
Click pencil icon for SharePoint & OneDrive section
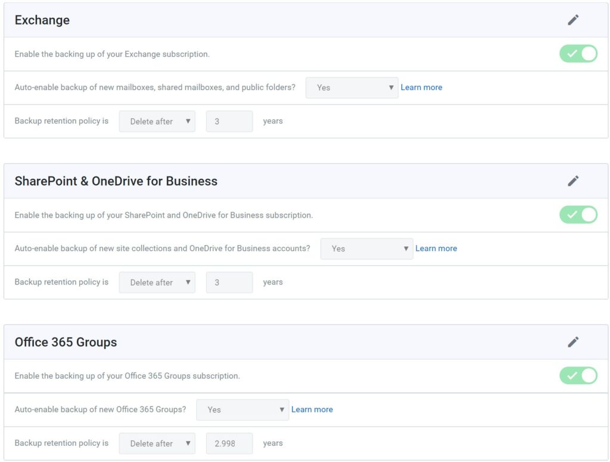(573, 181)
